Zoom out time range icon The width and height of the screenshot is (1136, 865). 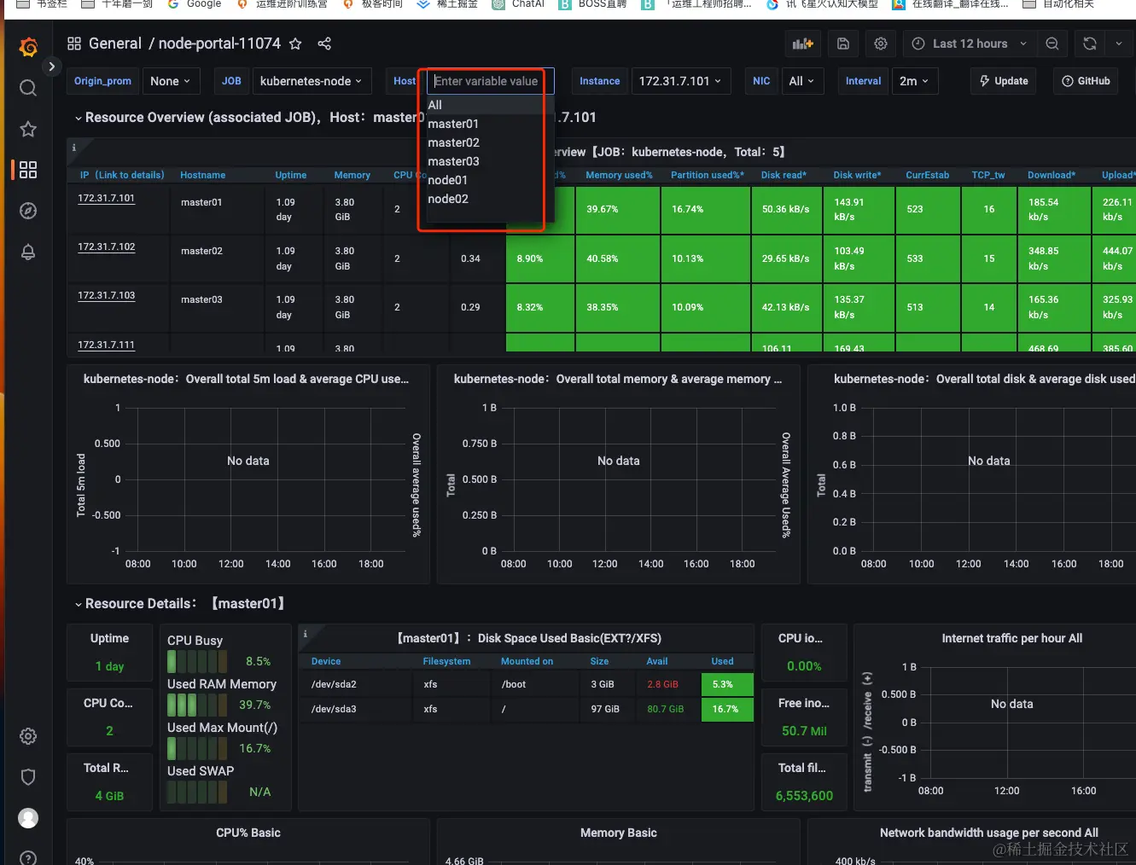[1052, 44]
